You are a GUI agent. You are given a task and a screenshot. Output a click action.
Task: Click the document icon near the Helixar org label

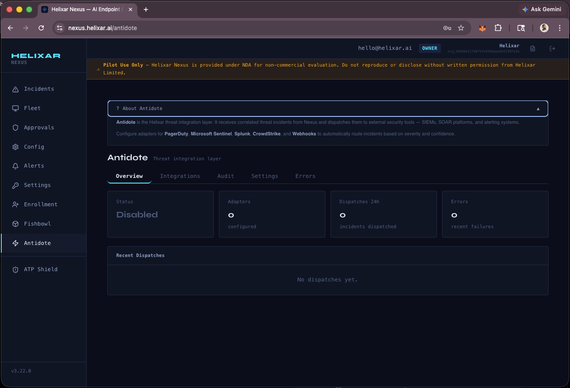click(532, 49)
